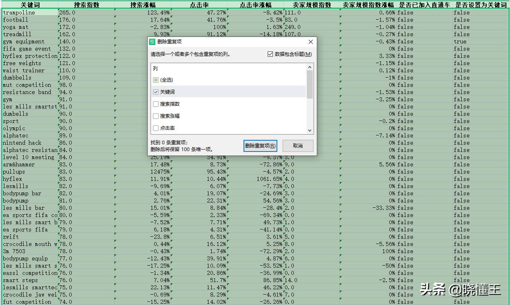Screen dimensions: 510x305
Task: Select the gym equipment keyword cell
Action: 30,41
